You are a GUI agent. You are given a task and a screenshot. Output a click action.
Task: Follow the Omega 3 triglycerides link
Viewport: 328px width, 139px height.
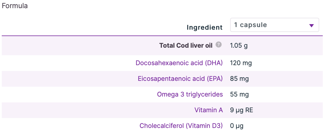[190, 94]
